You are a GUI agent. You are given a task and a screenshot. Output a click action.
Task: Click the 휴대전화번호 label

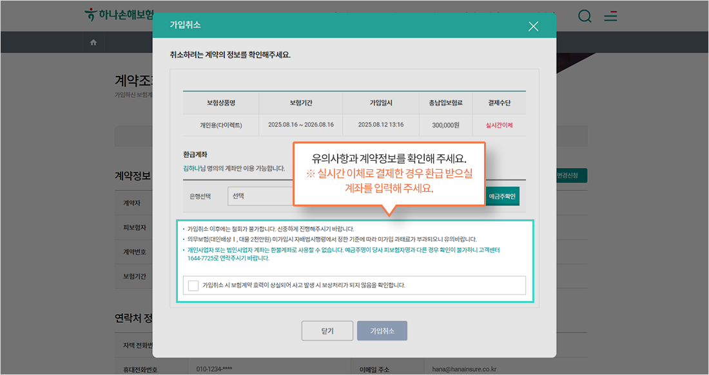[x=140, y=370]
